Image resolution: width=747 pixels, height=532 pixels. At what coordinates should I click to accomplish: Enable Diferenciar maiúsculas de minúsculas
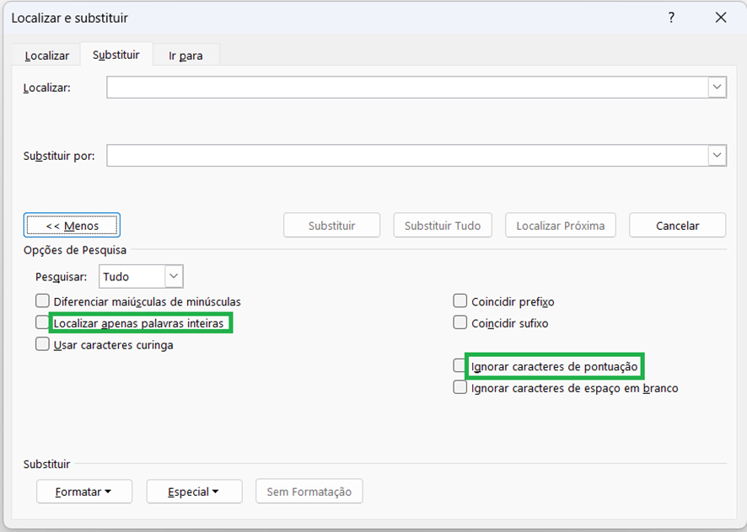click(43, 301)
